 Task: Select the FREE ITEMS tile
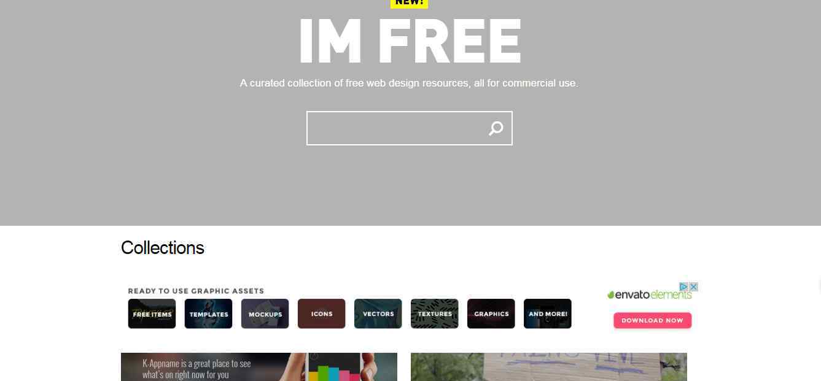coord(152,314)
